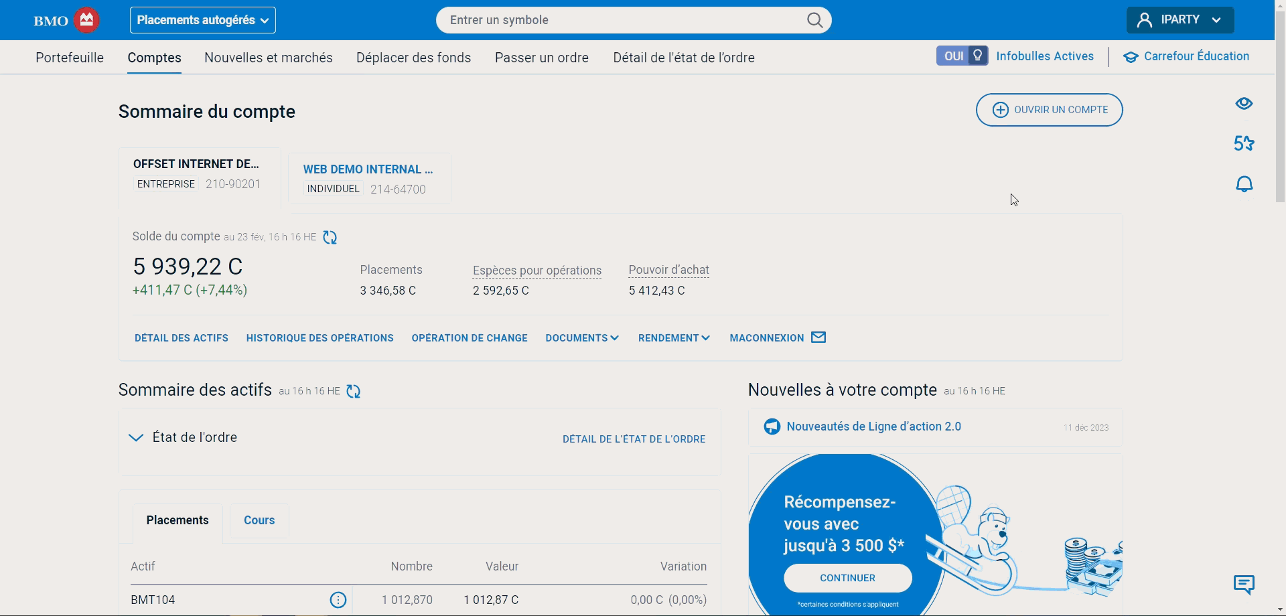Click the search magnifier icon

pos(814,20)
